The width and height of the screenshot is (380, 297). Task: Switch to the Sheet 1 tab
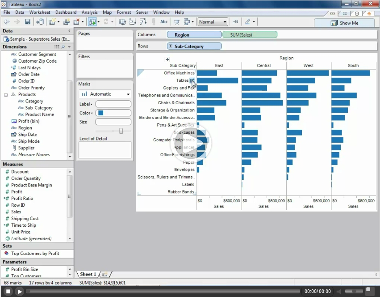[88, 274]
